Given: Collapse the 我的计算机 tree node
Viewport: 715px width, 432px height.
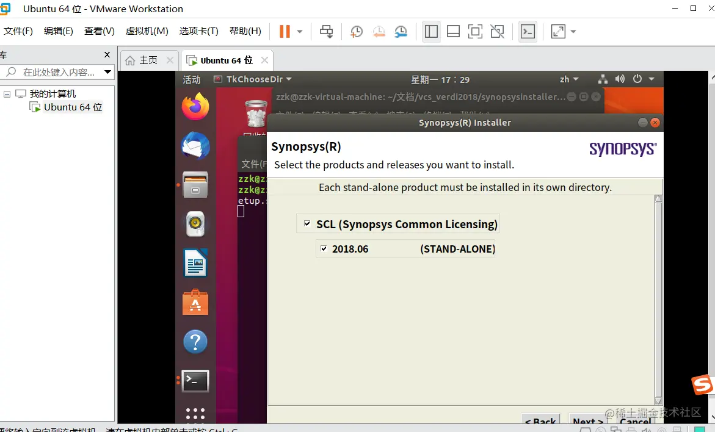Looking at the screenshot, I should click(x=7, y=94).
